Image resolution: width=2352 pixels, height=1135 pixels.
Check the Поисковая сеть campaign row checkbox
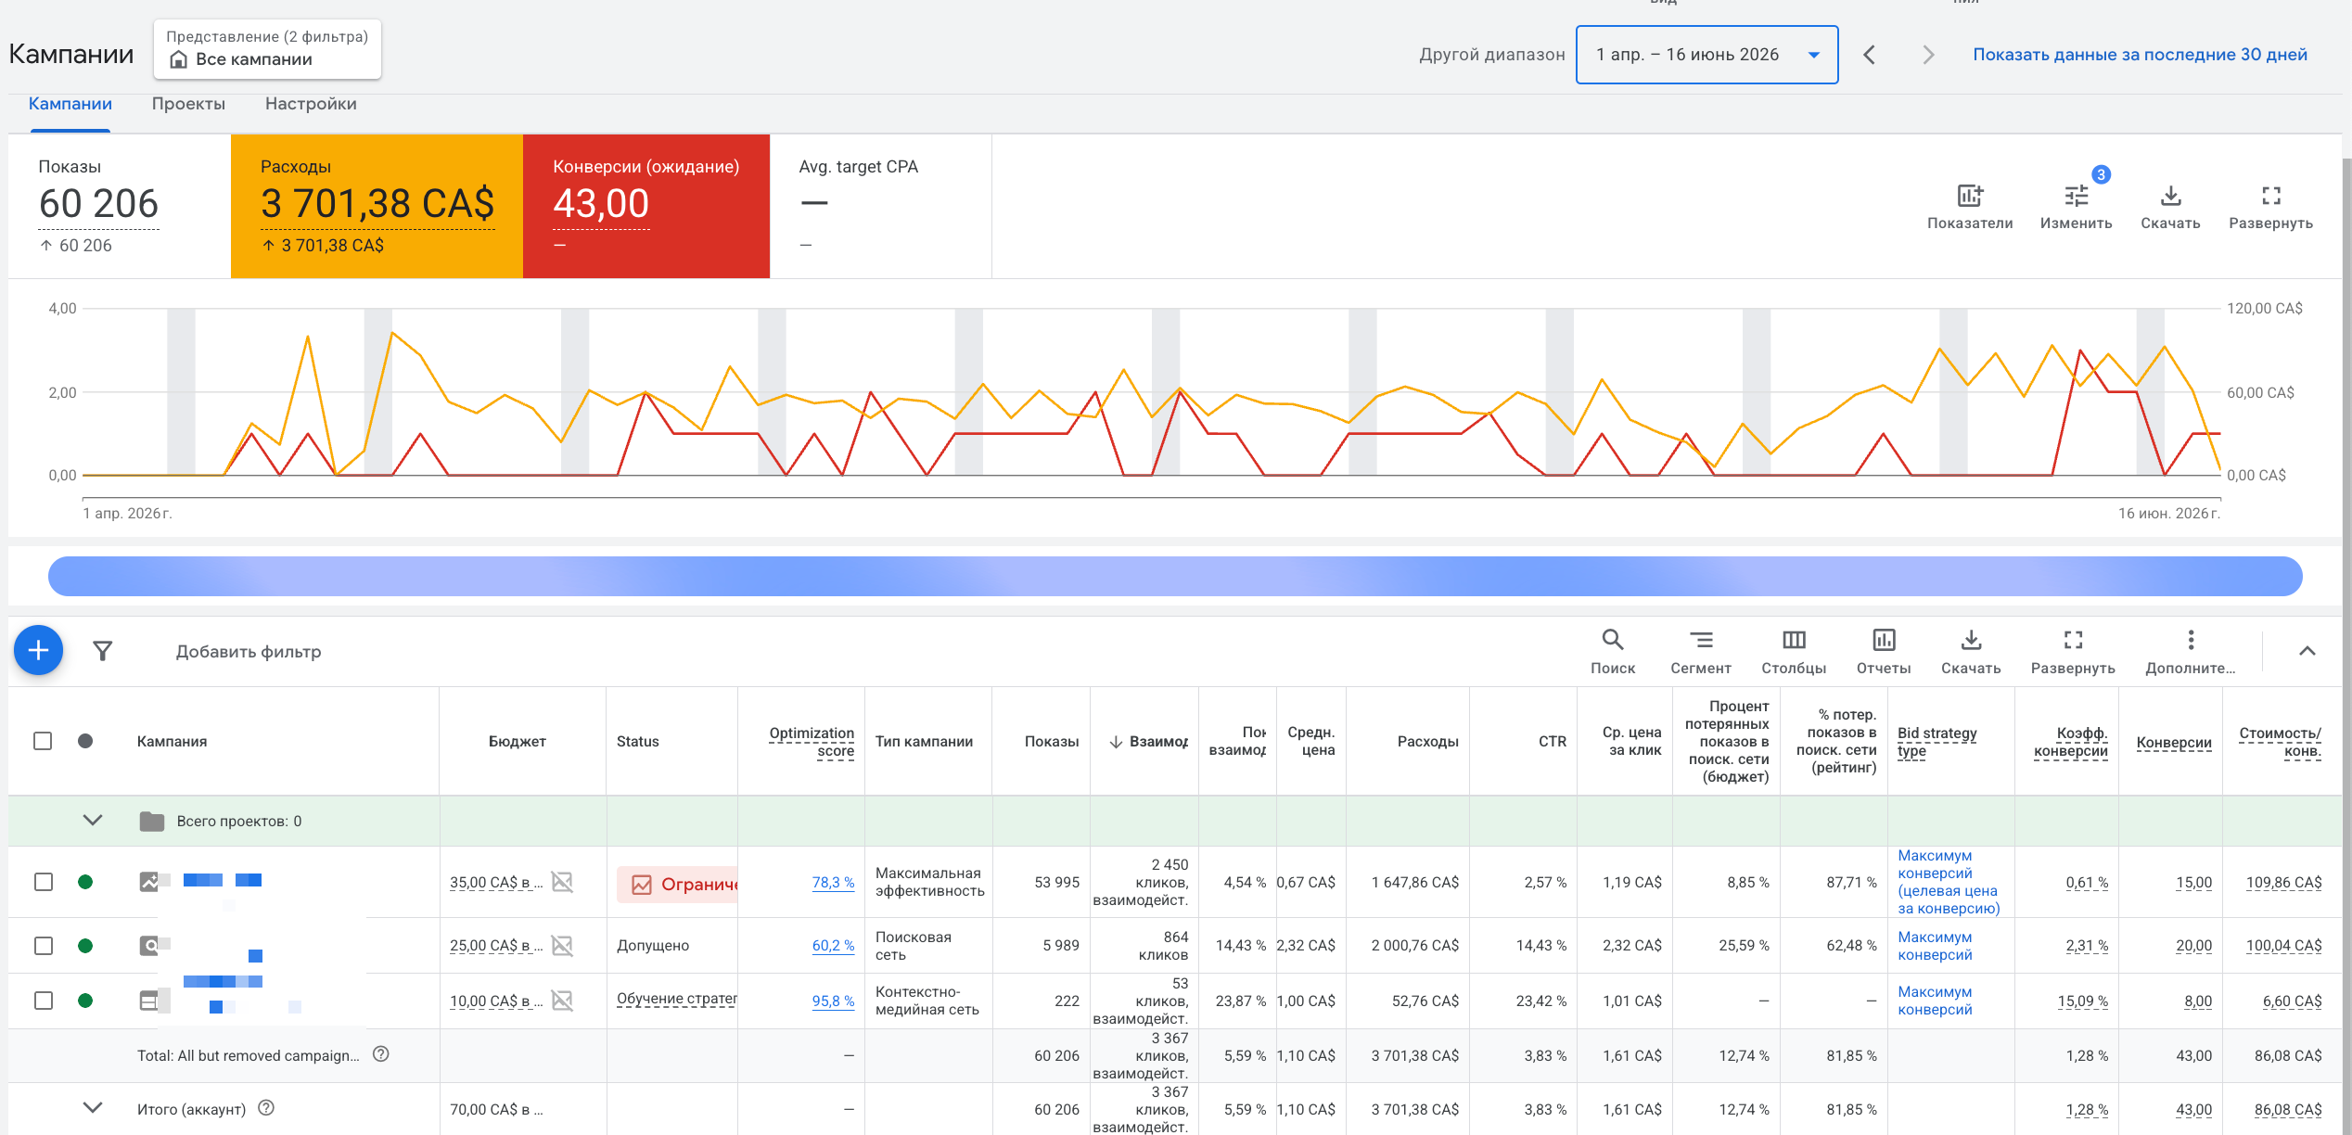[43, 946]
